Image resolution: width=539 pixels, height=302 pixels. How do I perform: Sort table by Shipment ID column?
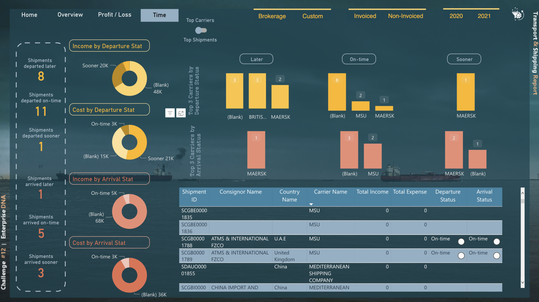[x=194, y=195]
